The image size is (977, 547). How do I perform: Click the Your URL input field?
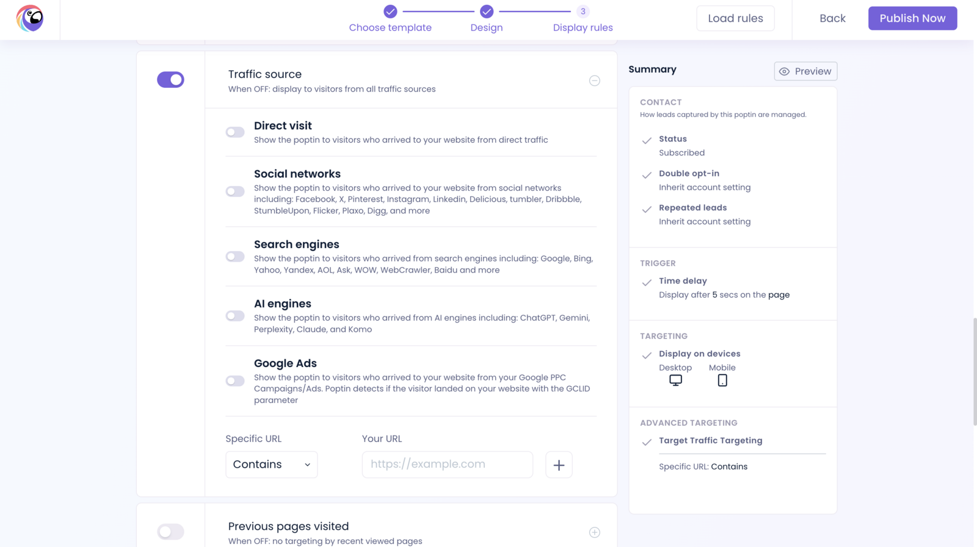tap(448, 465)
